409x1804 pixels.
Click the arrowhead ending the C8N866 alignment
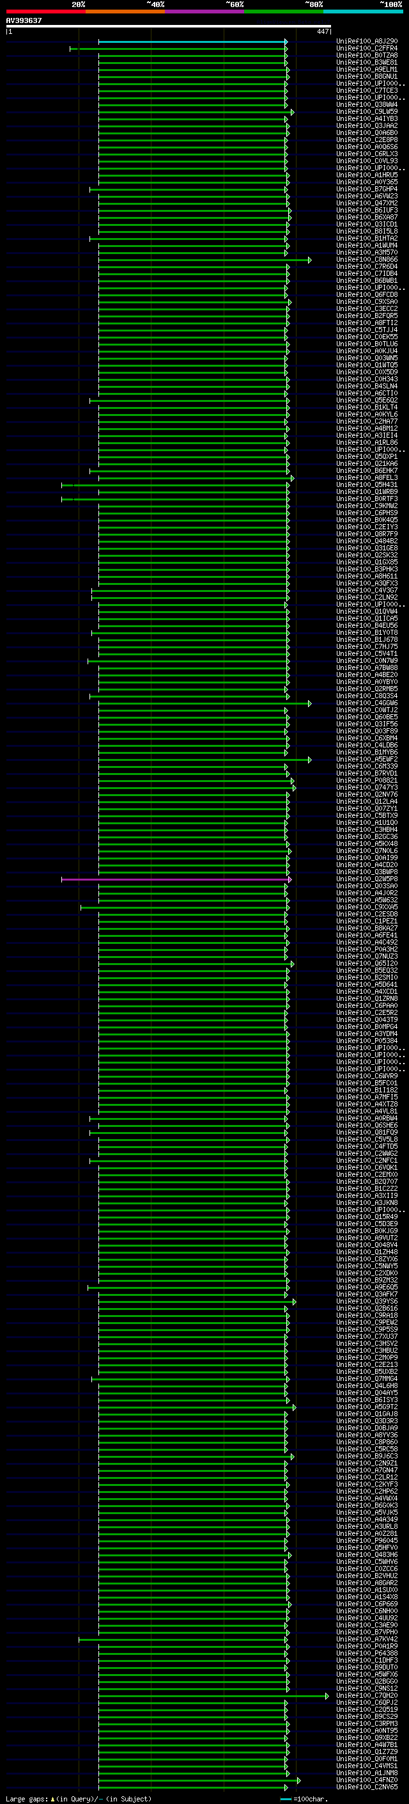(x=310, y=260)
